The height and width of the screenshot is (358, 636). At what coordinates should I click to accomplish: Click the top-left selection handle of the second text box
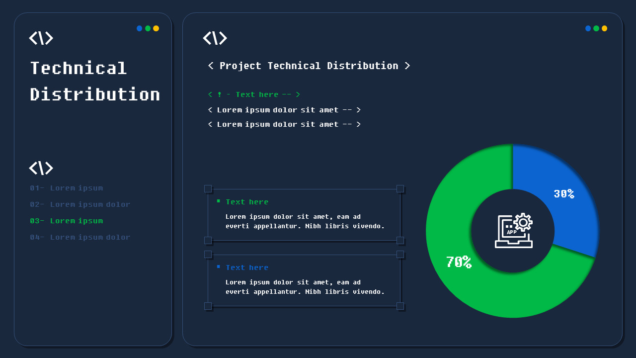click(x=208, y=254)
